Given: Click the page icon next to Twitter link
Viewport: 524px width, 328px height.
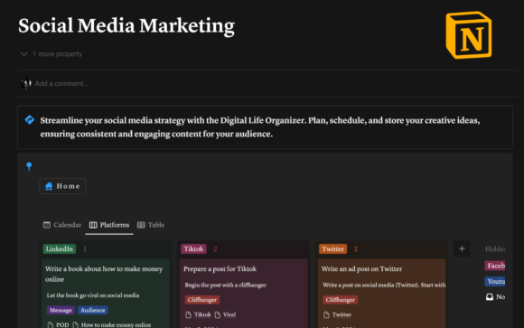Looking at the screenshot, I should point(326,314).
